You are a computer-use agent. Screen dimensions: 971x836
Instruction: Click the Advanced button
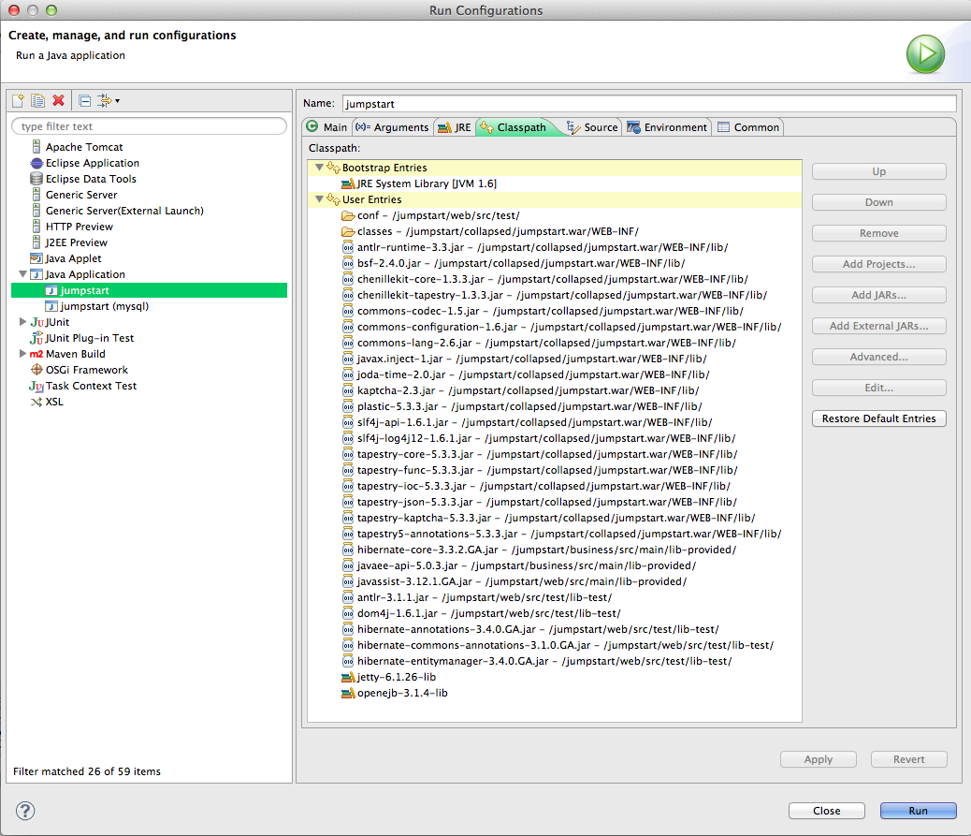pos(878,357)
